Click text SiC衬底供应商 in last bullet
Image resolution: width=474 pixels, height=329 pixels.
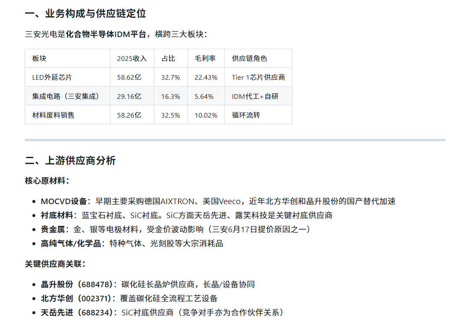tap(147, 312)
